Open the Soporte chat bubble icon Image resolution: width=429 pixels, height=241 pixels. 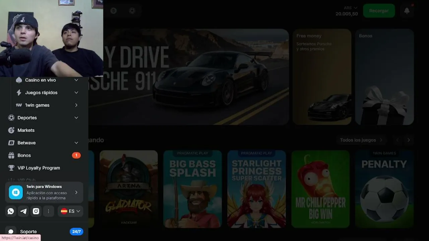pyautogui.click(x=11, y=232)
